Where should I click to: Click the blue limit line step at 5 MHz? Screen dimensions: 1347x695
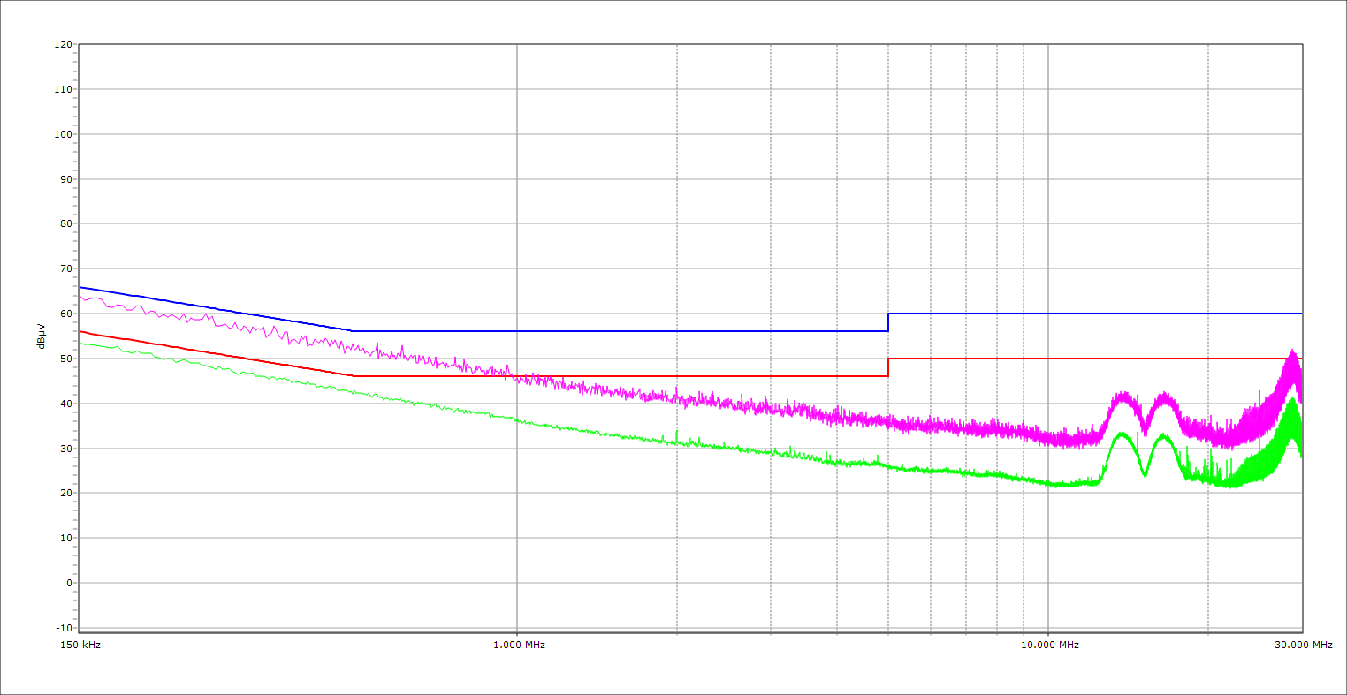point(888,322)
